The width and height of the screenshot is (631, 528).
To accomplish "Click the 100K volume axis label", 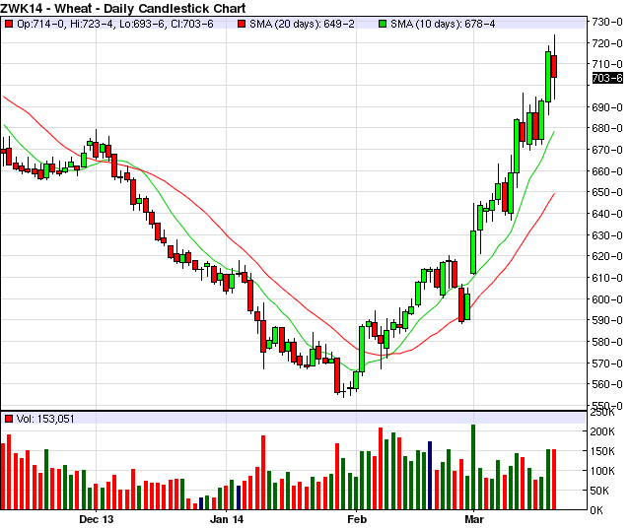I will pos(602,471).
